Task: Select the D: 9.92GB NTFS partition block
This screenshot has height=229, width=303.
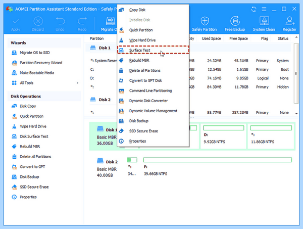Action: [x=223, y=136]
